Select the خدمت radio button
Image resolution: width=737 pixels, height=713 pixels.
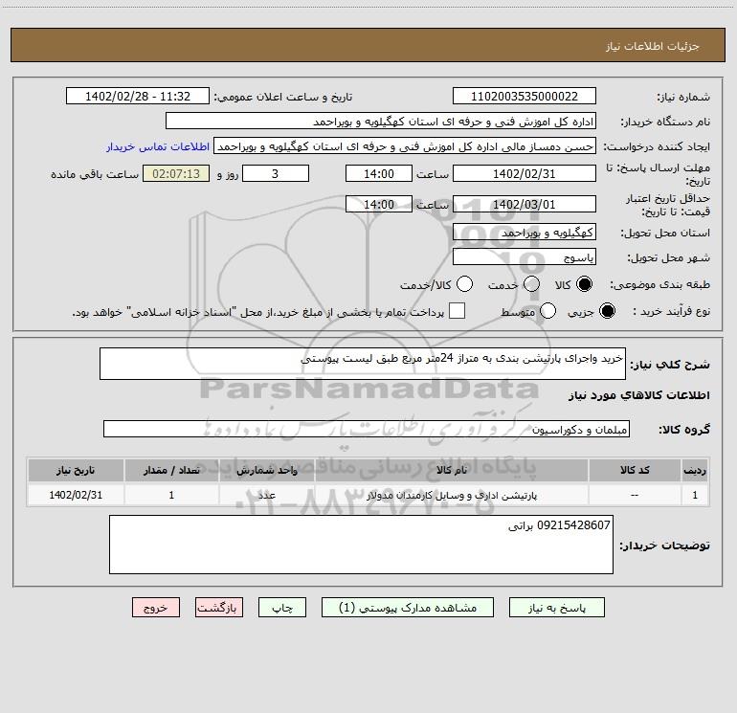pos(531,284)
